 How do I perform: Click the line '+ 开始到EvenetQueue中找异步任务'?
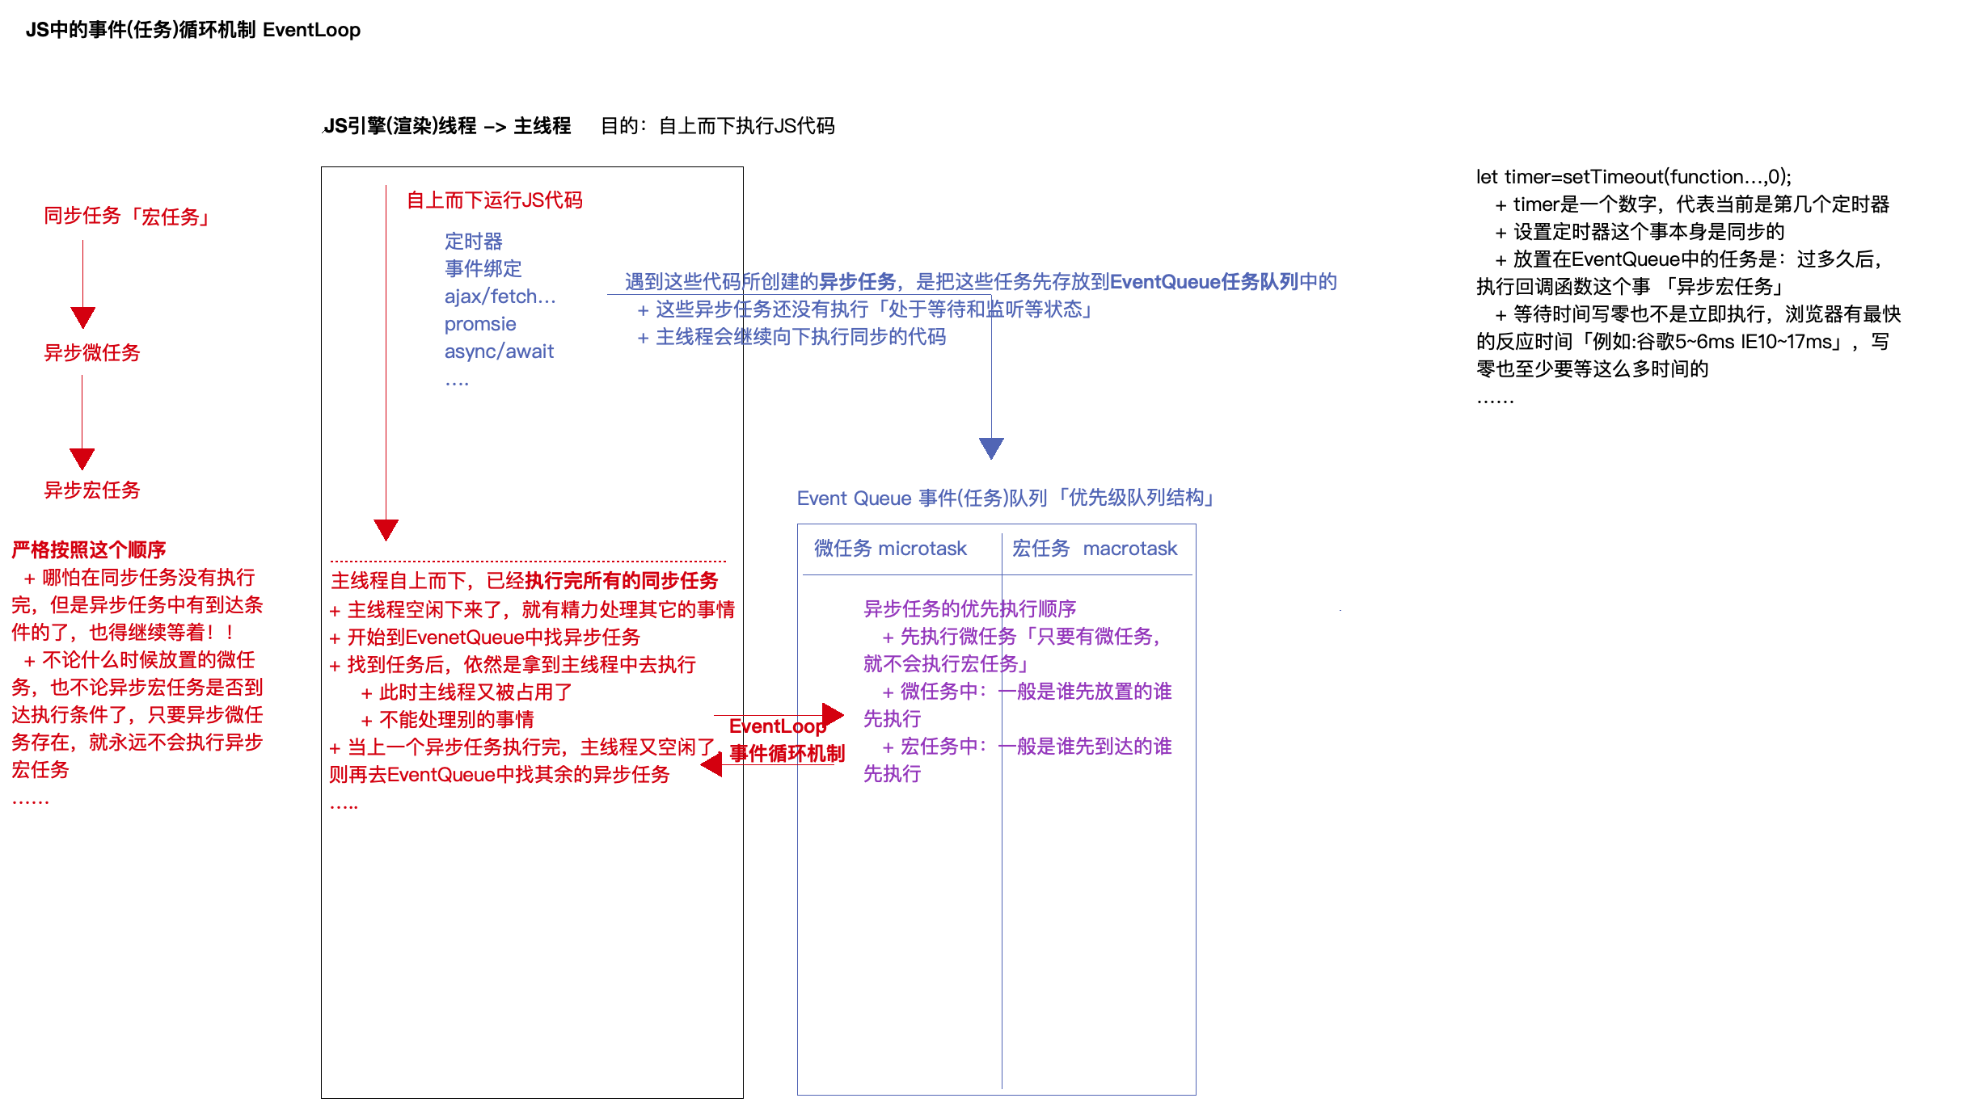pos(484,637)
